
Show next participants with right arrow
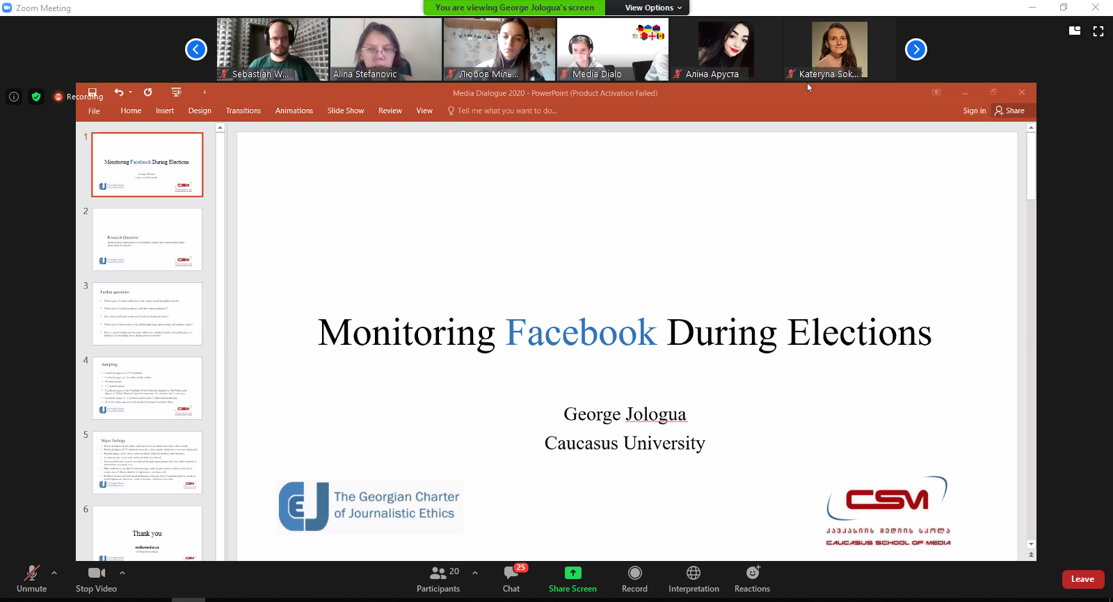point(916,49)
